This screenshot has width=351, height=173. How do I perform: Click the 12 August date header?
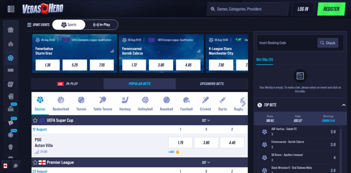(x=40, y=129)
